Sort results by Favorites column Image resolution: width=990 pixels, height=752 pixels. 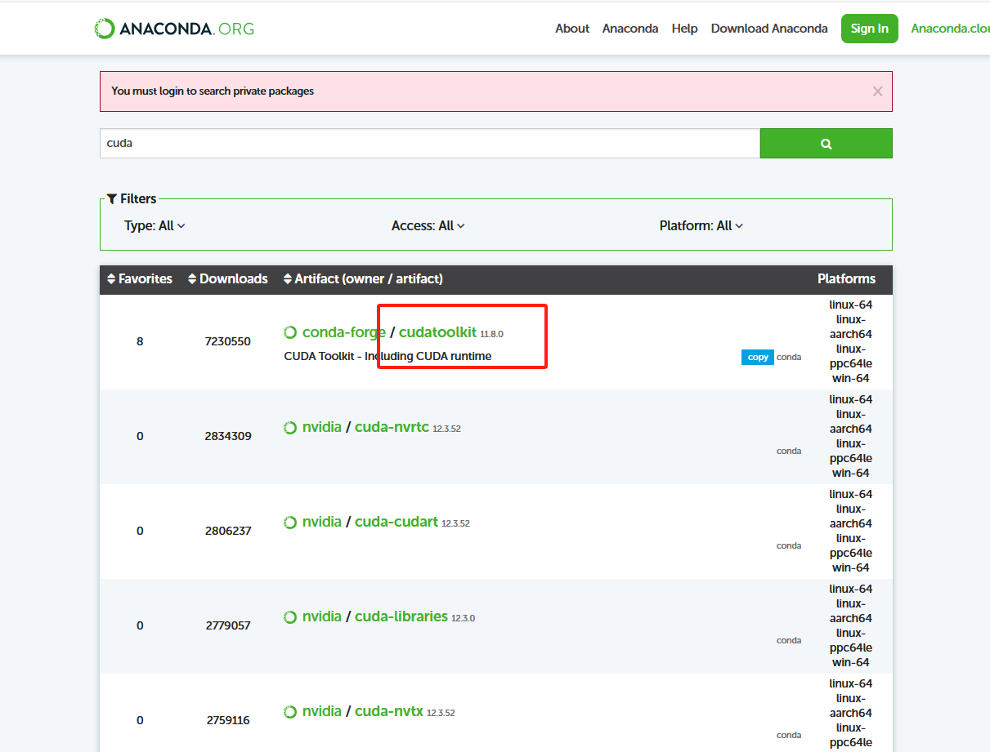coord(140,279)
